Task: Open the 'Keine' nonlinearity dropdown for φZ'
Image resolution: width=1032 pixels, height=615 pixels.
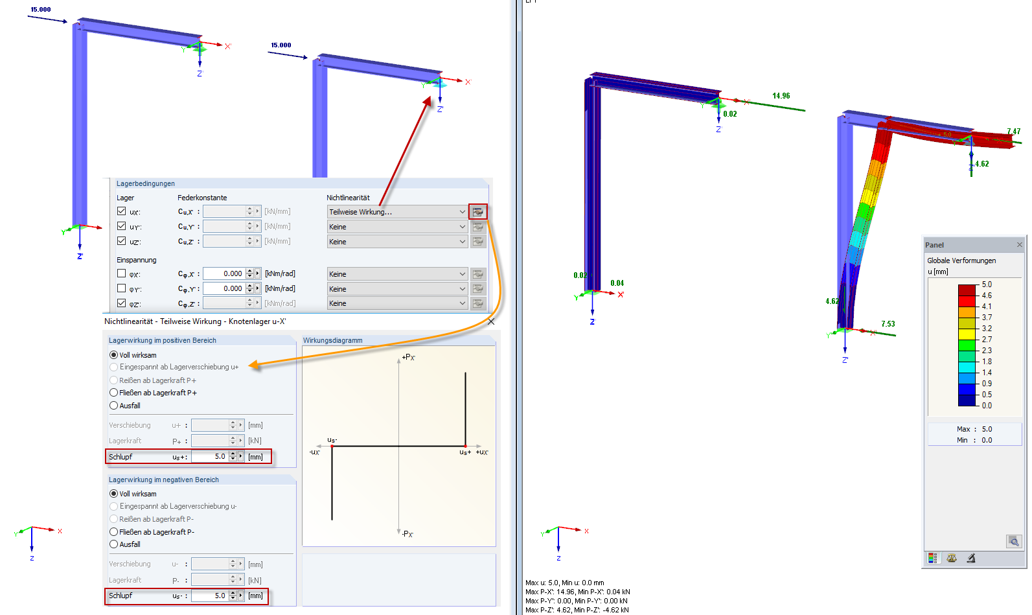Action: (x=397, y=303)
